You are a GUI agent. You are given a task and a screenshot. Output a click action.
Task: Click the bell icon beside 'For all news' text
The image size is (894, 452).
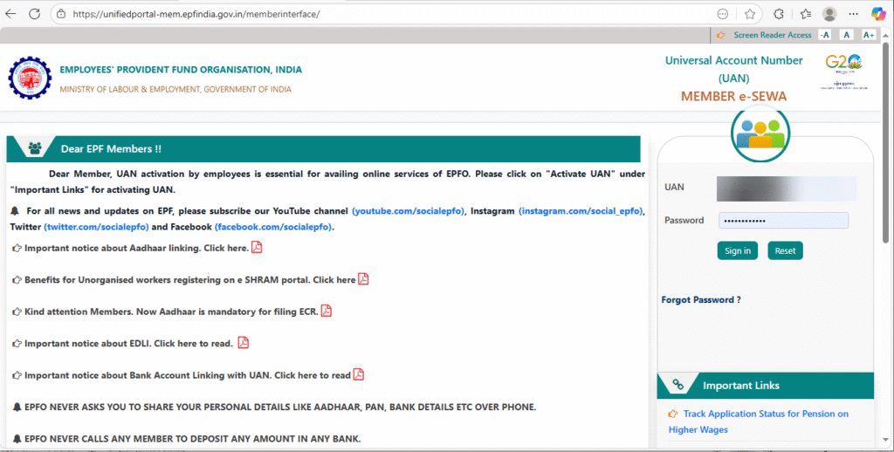14,211
